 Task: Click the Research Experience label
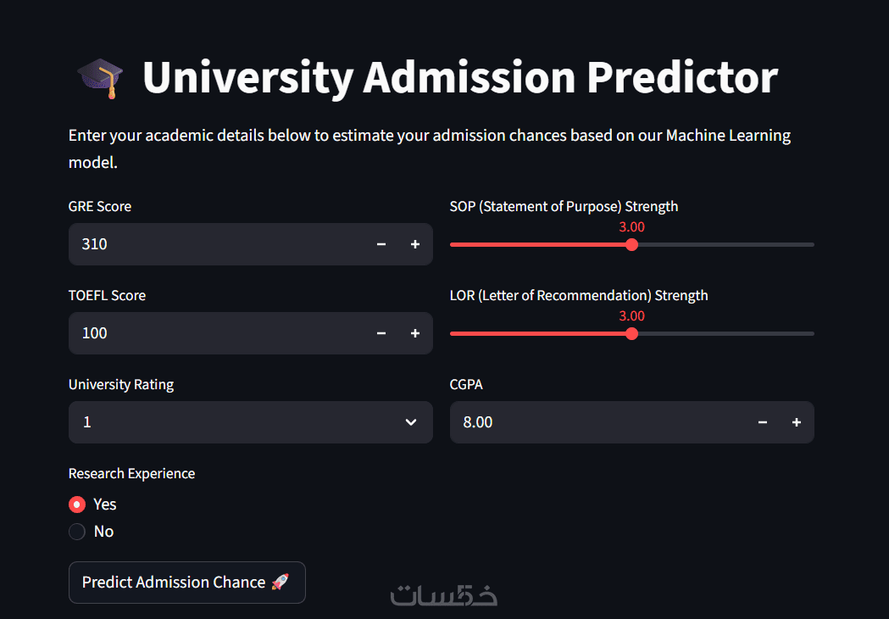pos(131,473)
